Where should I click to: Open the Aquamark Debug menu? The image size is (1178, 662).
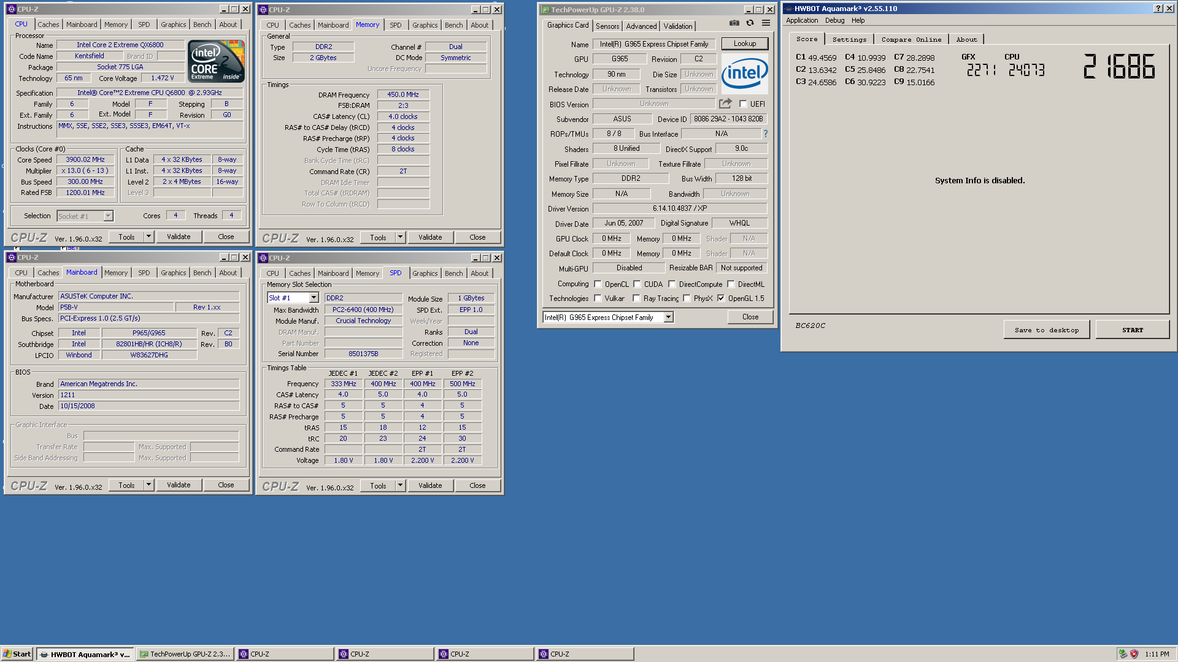coord(834,20)
